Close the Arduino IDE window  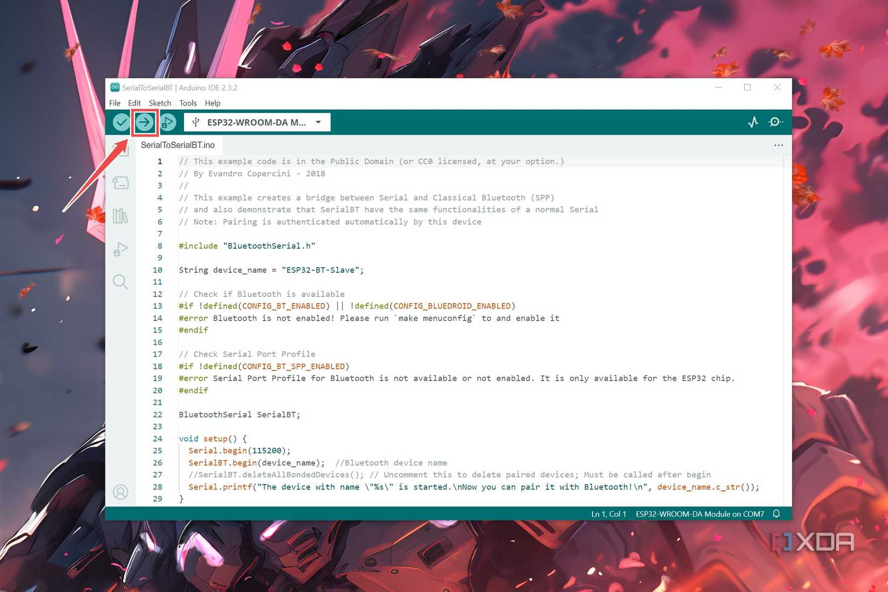click(x=777, y=87)
